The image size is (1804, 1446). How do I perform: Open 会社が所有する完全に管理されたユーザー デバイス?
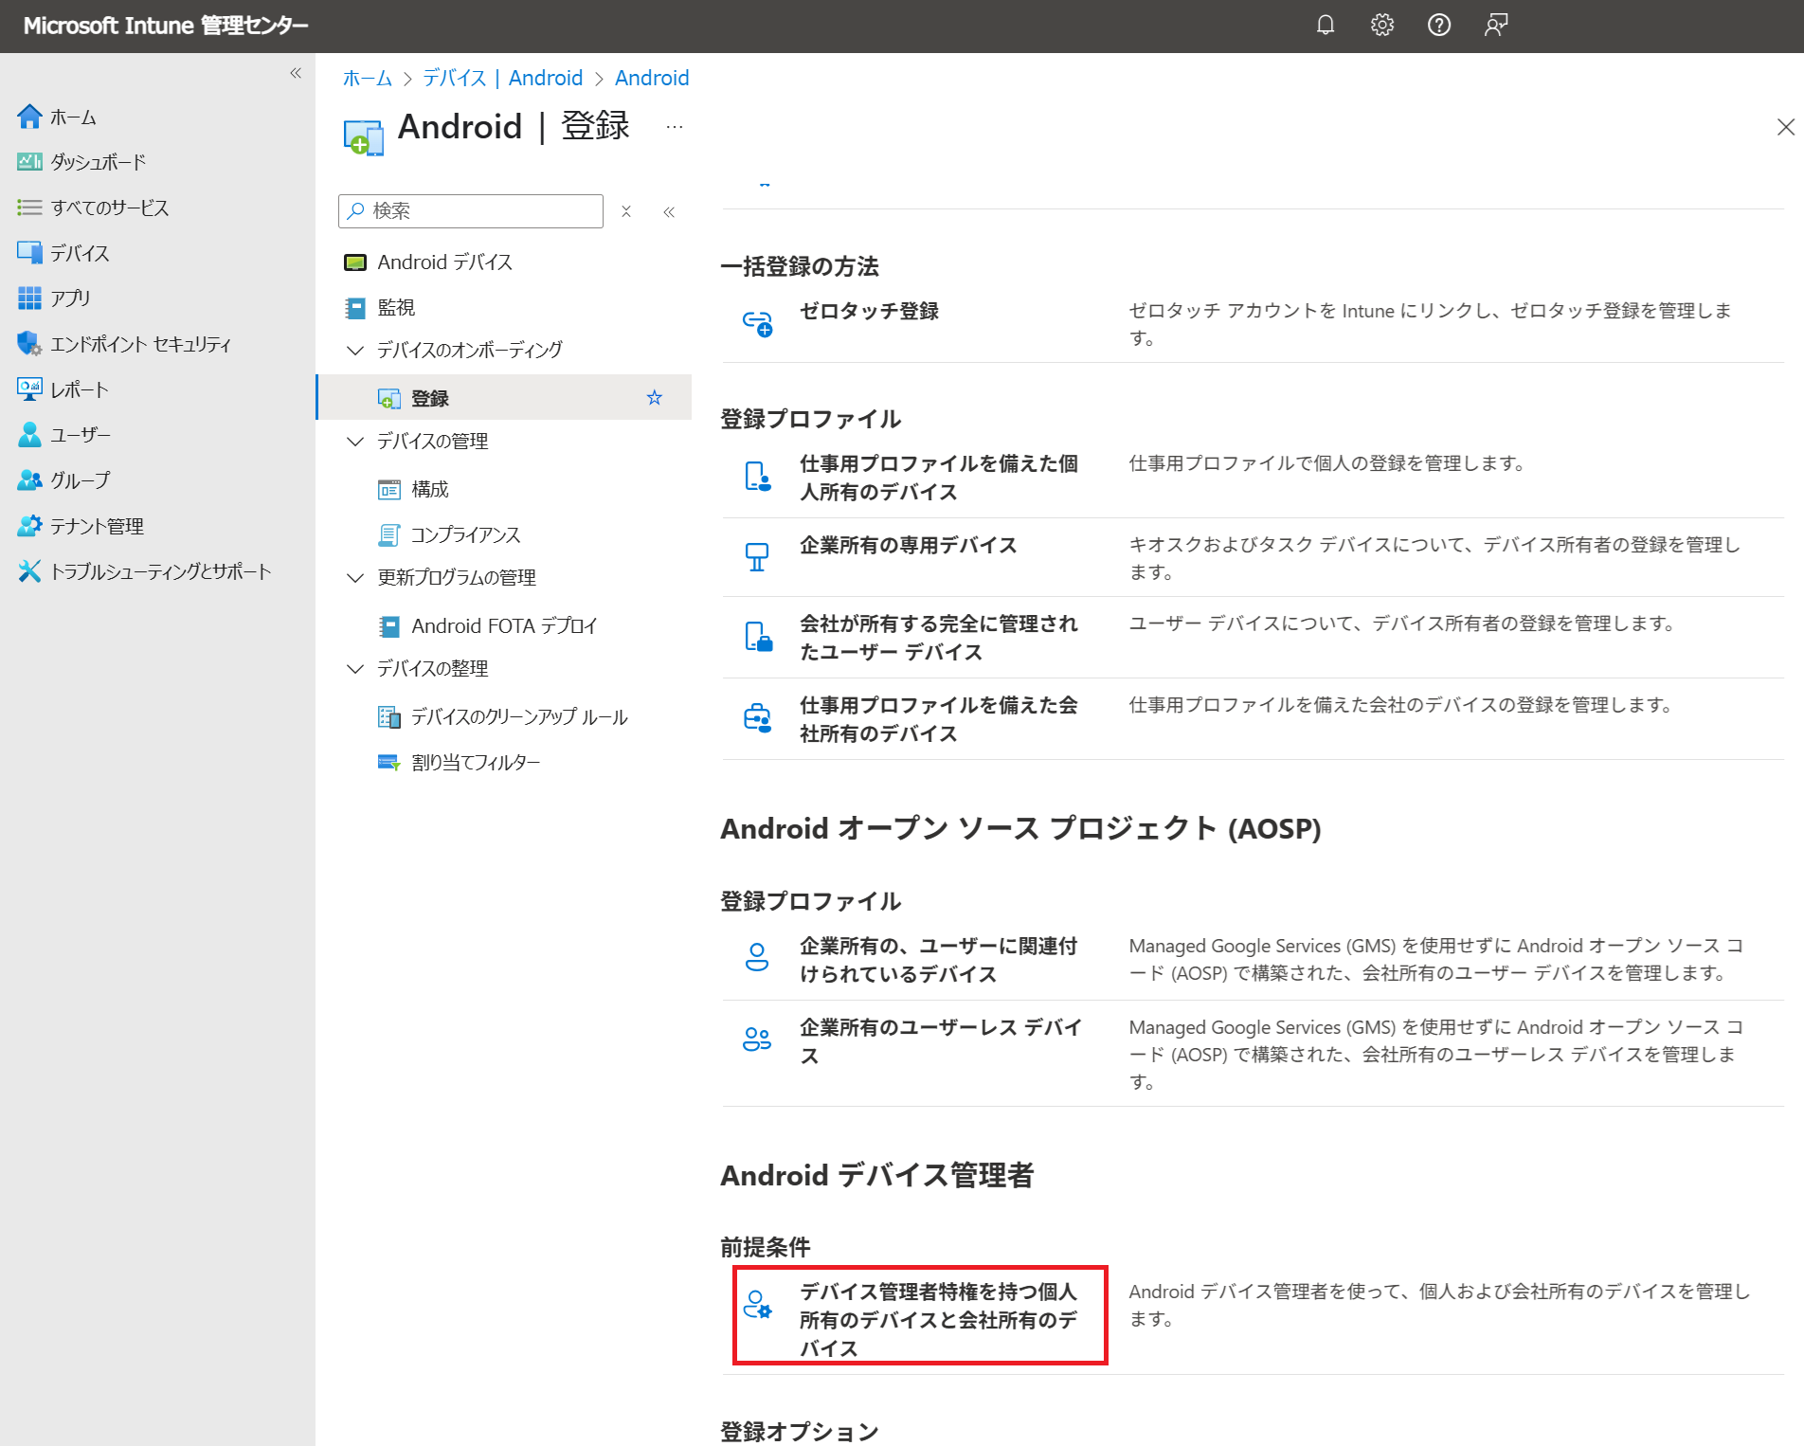pos(939,638)
